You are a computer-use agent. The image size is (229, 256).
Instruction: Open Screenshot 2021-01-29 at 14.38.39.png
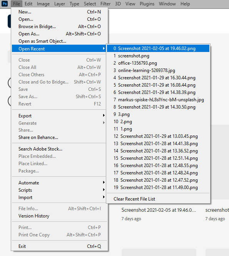click(x=158, y=92)
